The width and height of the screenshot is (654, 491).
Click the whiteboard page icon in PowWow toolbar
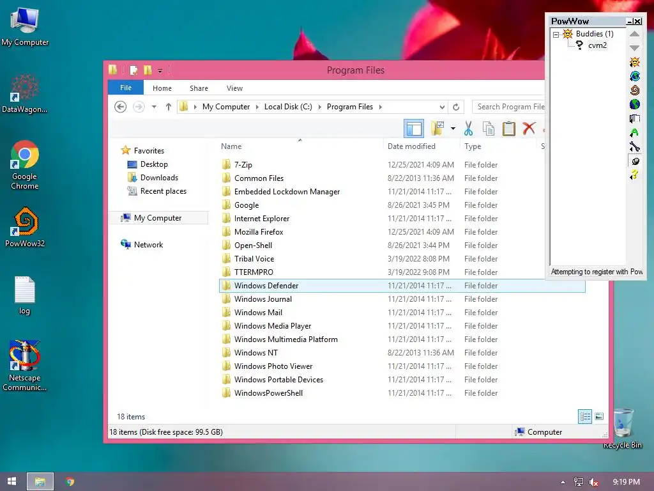point(635,118)
